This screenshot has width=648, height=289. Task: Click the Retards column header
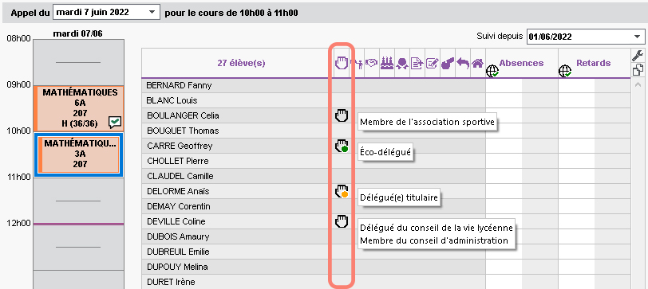[x=594, y=63]
